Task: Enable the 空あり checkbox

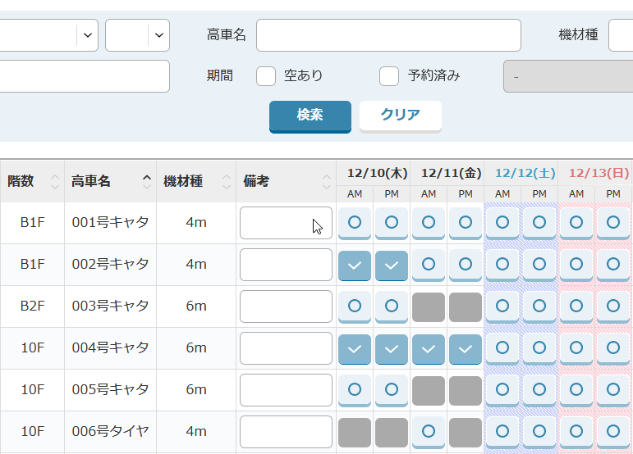Action: tap(266, 76)
